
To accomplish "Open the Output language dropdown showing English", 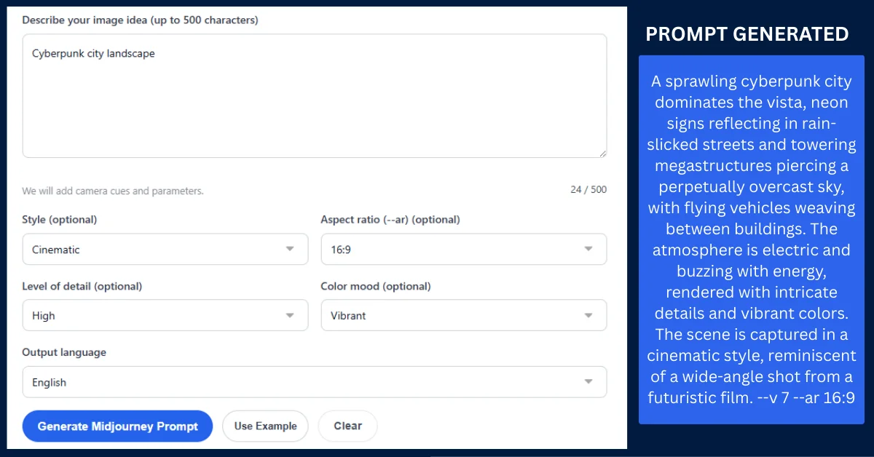I will click(315, 381).
